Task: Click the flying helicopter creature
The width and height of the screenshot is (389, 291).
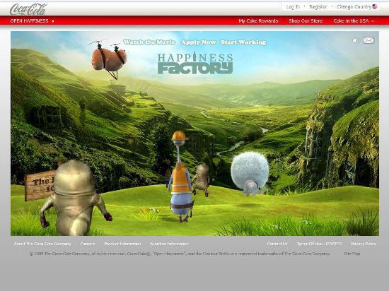Action: click(x=108, y=59)
